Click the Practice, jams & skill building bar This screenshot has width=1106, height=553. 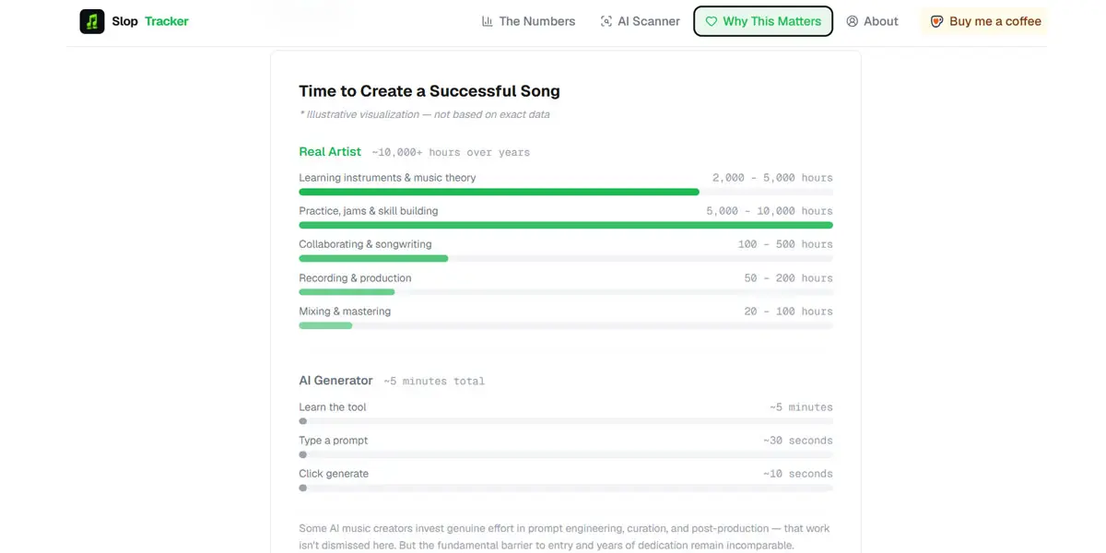[566, 225]
